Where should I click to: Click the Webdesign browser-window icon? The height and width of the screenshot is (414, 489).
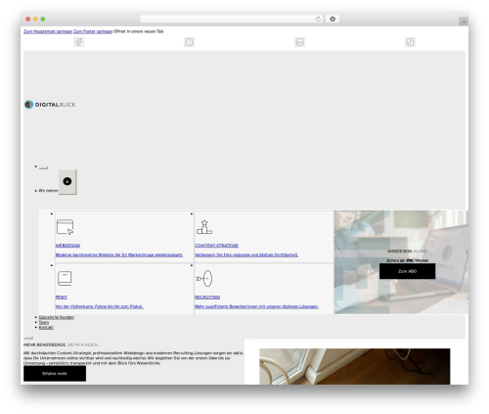(x=65, y=227)
